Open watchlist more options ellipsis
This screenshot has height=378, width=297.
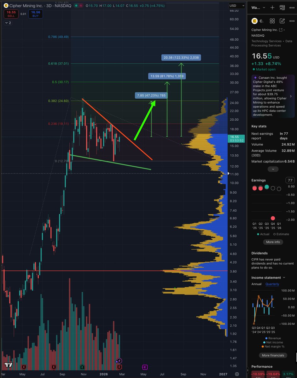pyautogui.click(x=292, y=8)
